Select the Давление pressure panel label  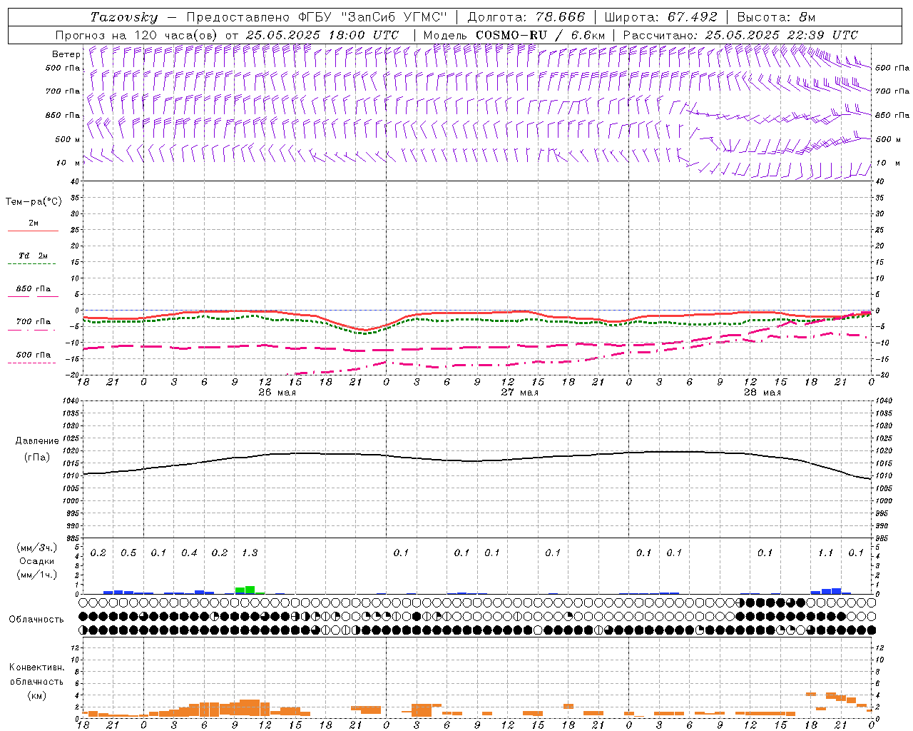37,441
